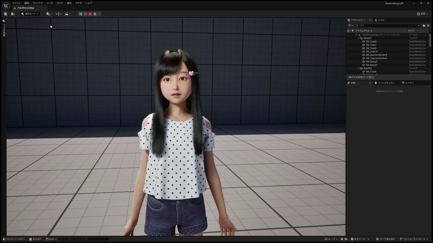Select SM_QuarterCylinder3 in the Outliner

(376, 55)
